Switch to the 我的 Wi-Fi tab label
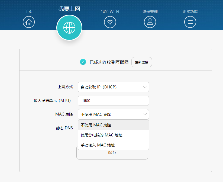The image size is (223, 182). [x=110, y=12]
